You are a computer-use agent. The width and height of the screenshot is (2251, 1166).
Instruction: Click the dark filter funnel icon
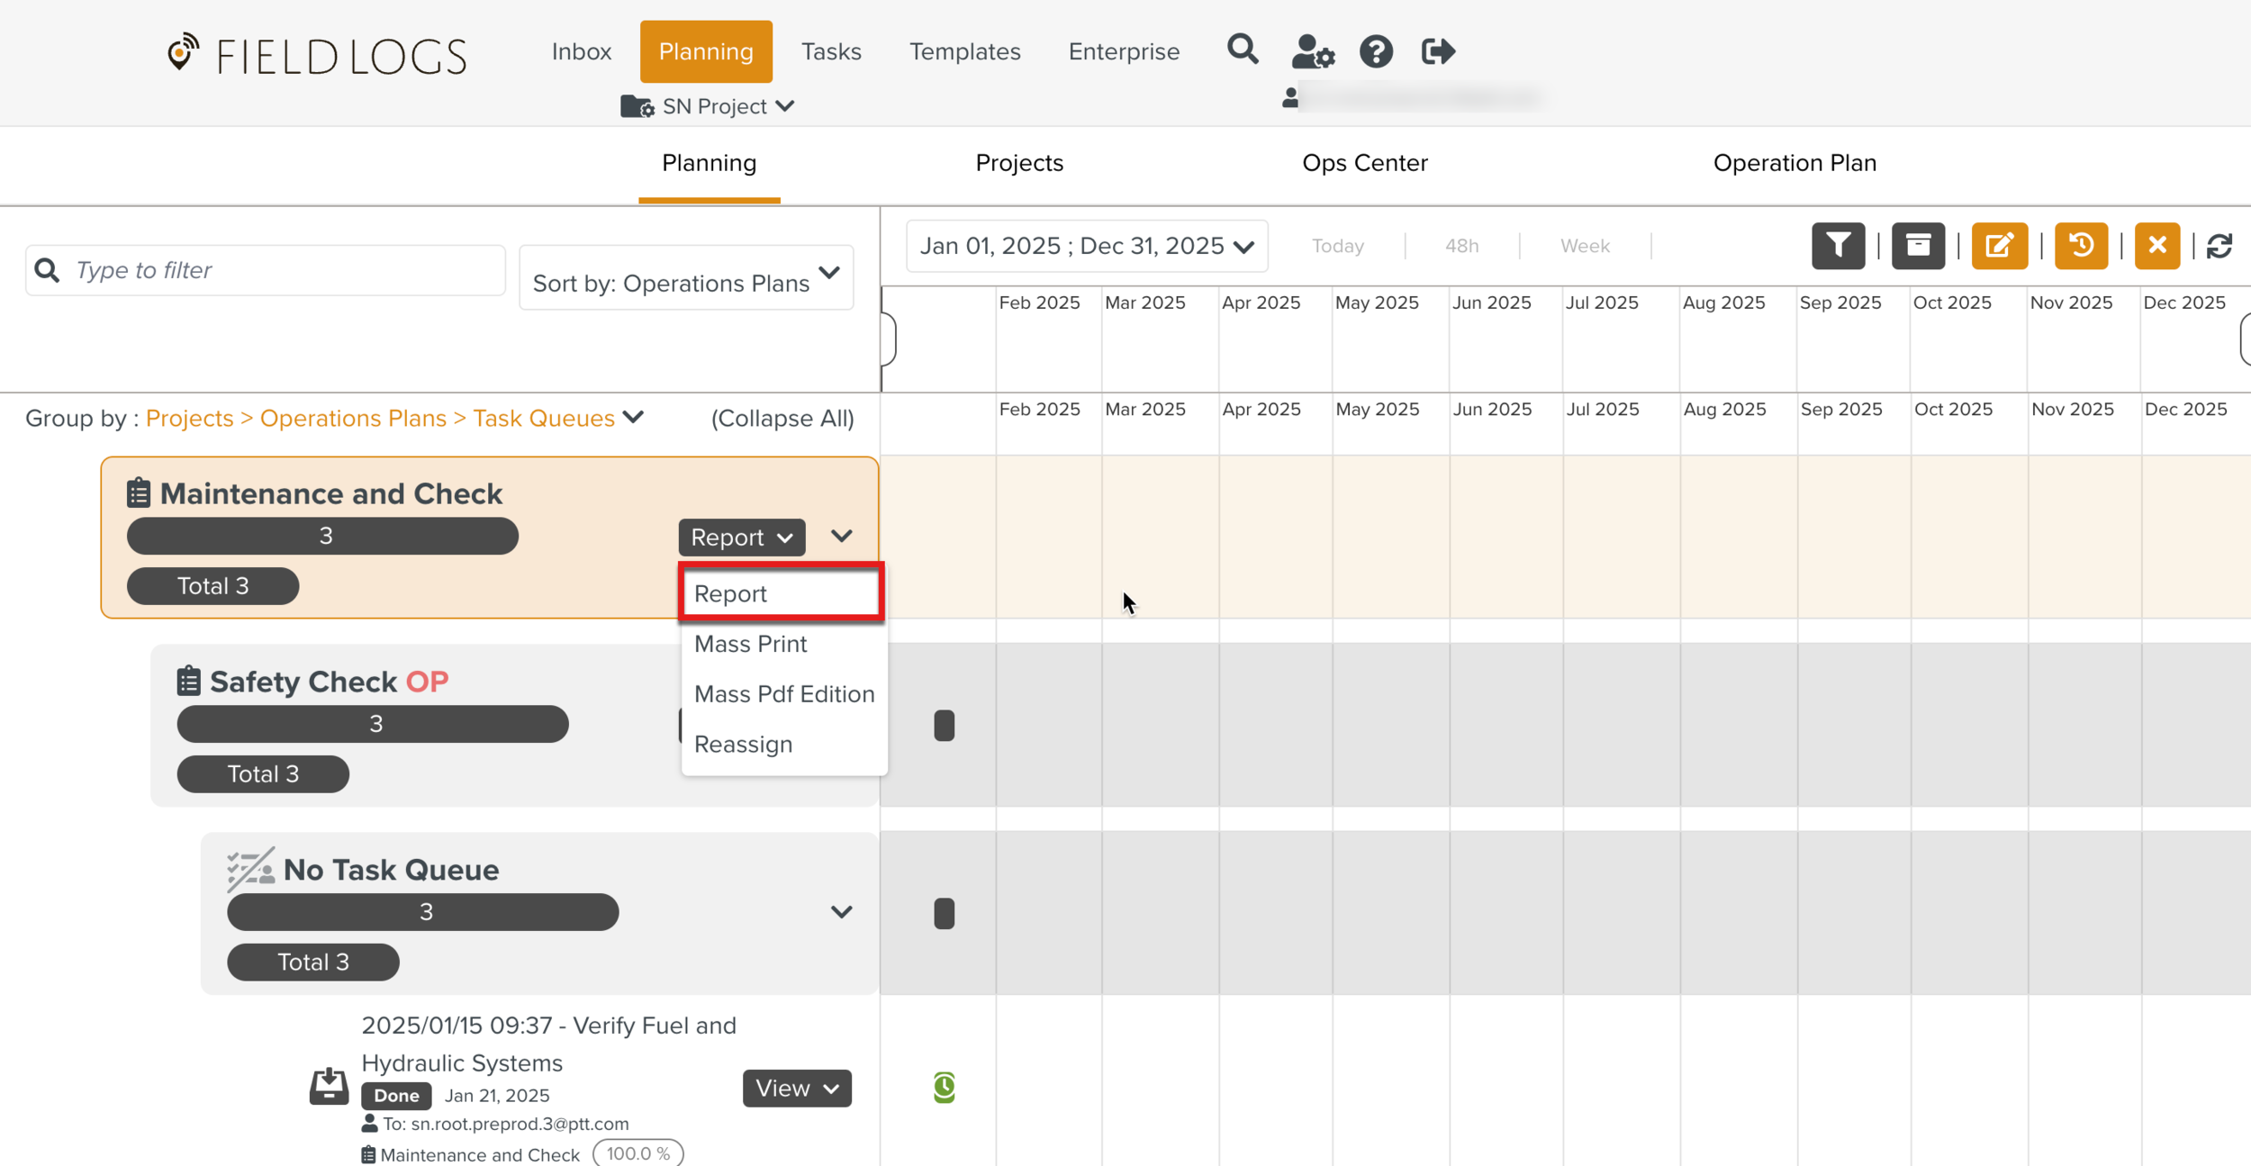[1838, 246]
